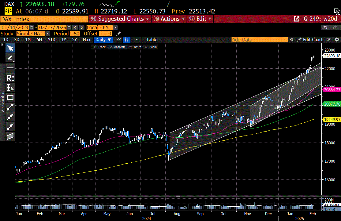Click the redo arrow

click(x=335, y=27)
